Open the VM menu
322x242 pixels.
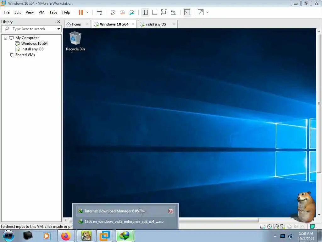point(42,12)
